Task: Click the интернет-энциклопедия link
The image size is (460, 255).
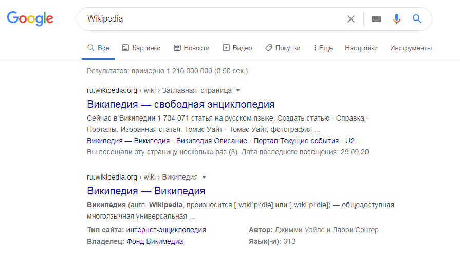Action: coord(166,230)
